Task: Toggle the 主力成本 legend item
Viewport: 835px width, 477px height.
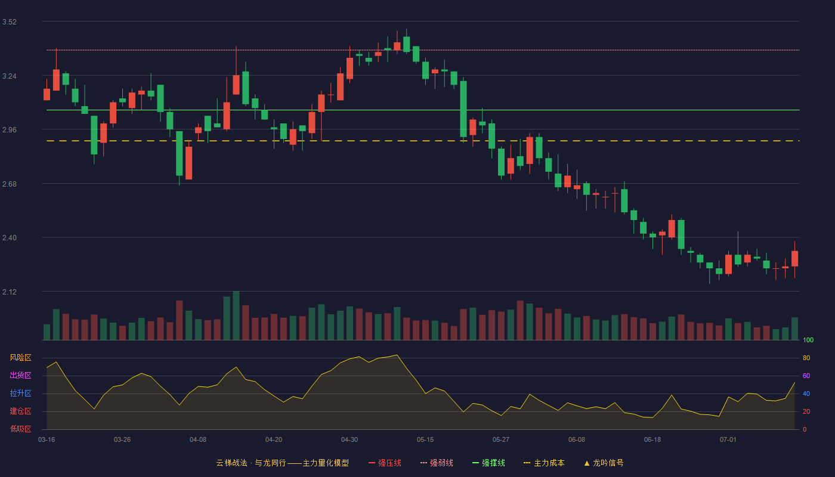Action: 544,463
